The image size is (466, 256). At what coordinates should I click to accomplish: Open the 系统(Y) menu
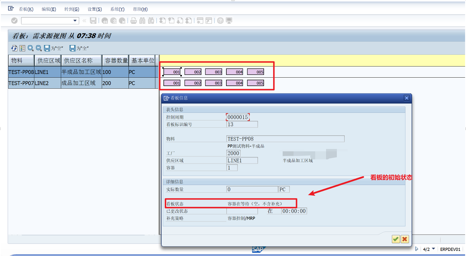pyautogui.click(x=117, y=9)
